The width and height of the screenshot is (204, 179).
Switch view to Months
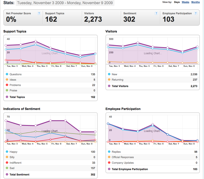tap(196, 2)
